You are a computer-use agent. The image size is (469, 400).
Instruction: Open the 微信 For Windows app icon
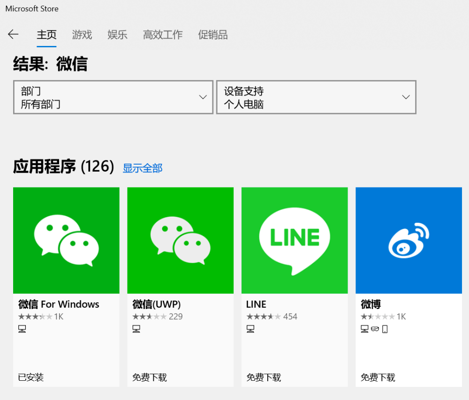point(66,240)
